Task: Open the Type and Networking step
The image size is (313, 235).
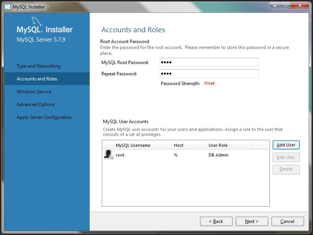Action: (x=38, y=66)
